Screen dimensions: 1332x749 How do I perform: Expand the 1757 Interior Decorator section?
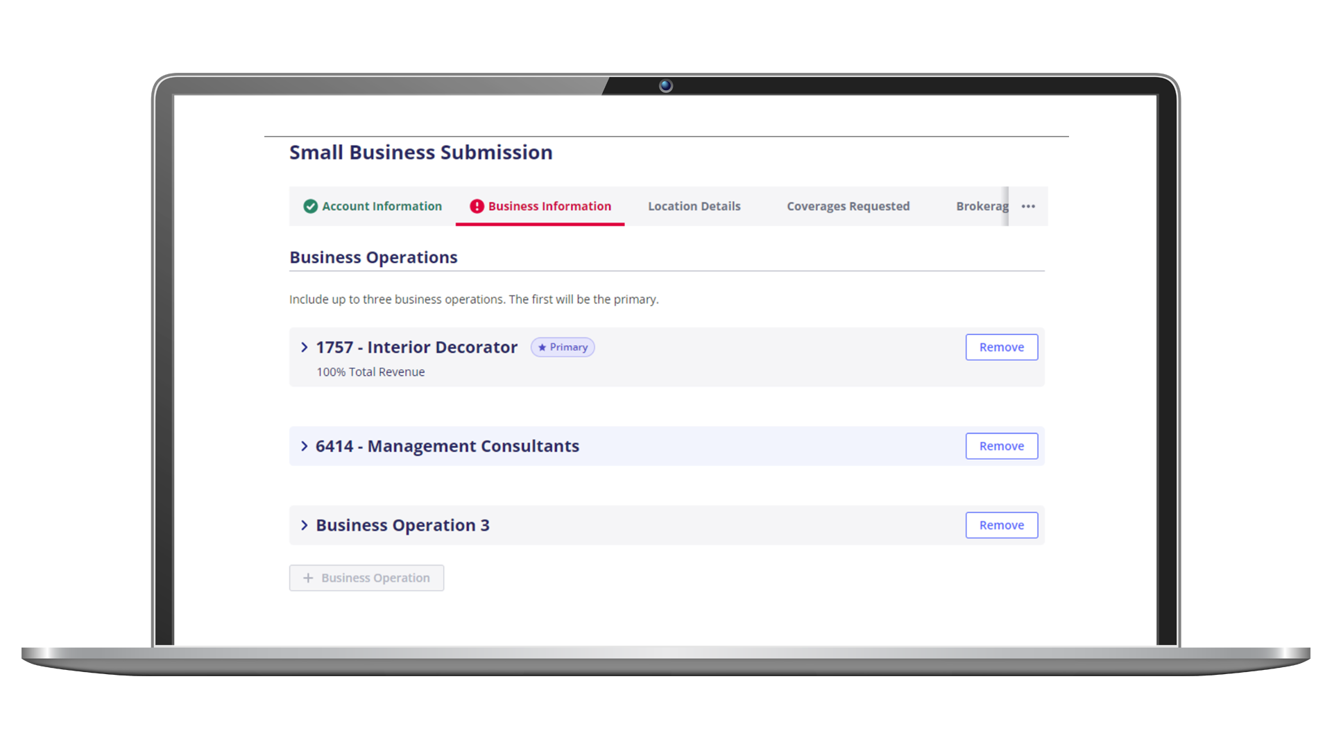[x=304, y=347]
